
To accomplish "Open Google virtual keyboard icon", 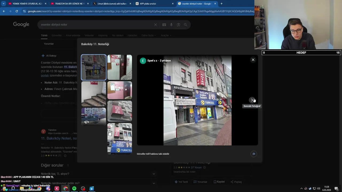I will click(x=164, y=25).
